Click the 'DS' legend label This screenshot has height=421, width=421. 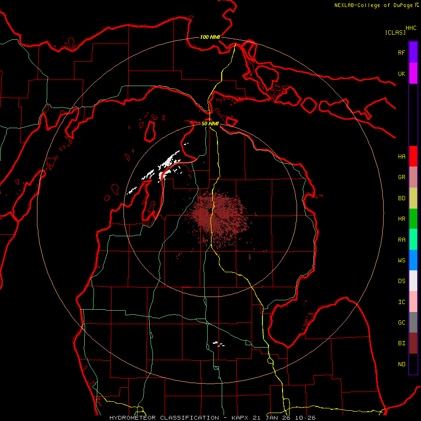click(401, 281)
